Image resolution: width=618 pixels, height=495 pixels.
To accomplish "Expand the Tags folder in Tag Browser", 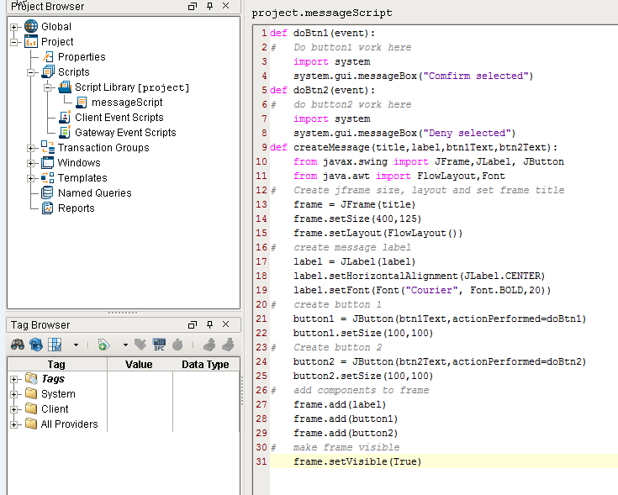I will pyautogui.click(x=13, y=379).
